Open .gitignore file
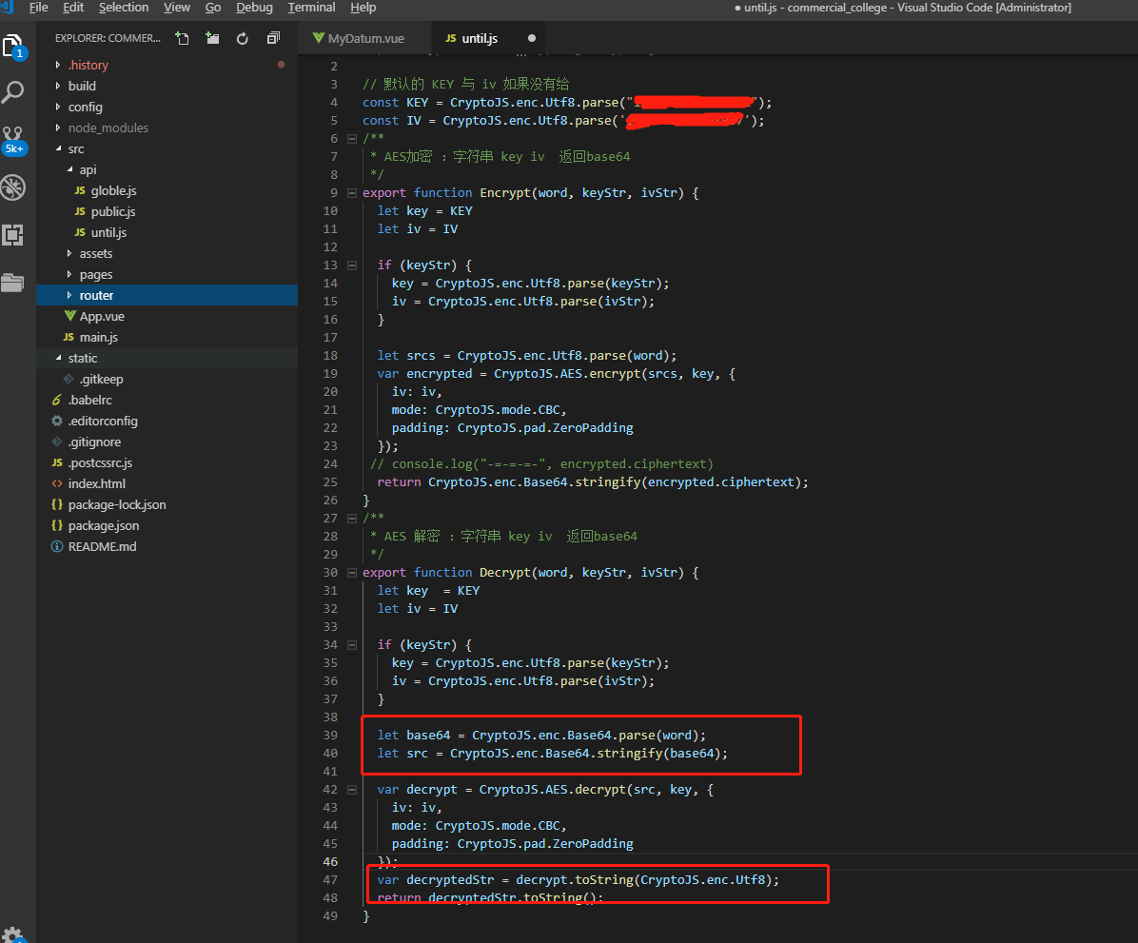Viewport: 1138px width, 943px height. pyautogui.click(x=167, y=442)
